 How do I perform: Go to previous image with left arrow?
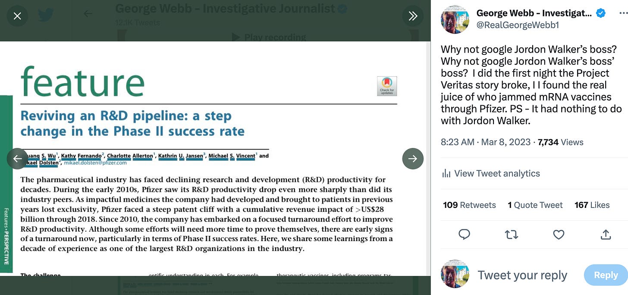click(x=17, y=159)
